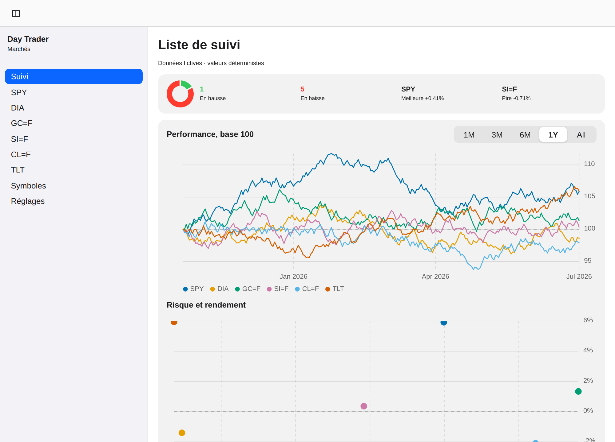This screenshot has height=442, width=615.
Task: Toggle the sidebar panel icon
Action: (x=16, y=14)
